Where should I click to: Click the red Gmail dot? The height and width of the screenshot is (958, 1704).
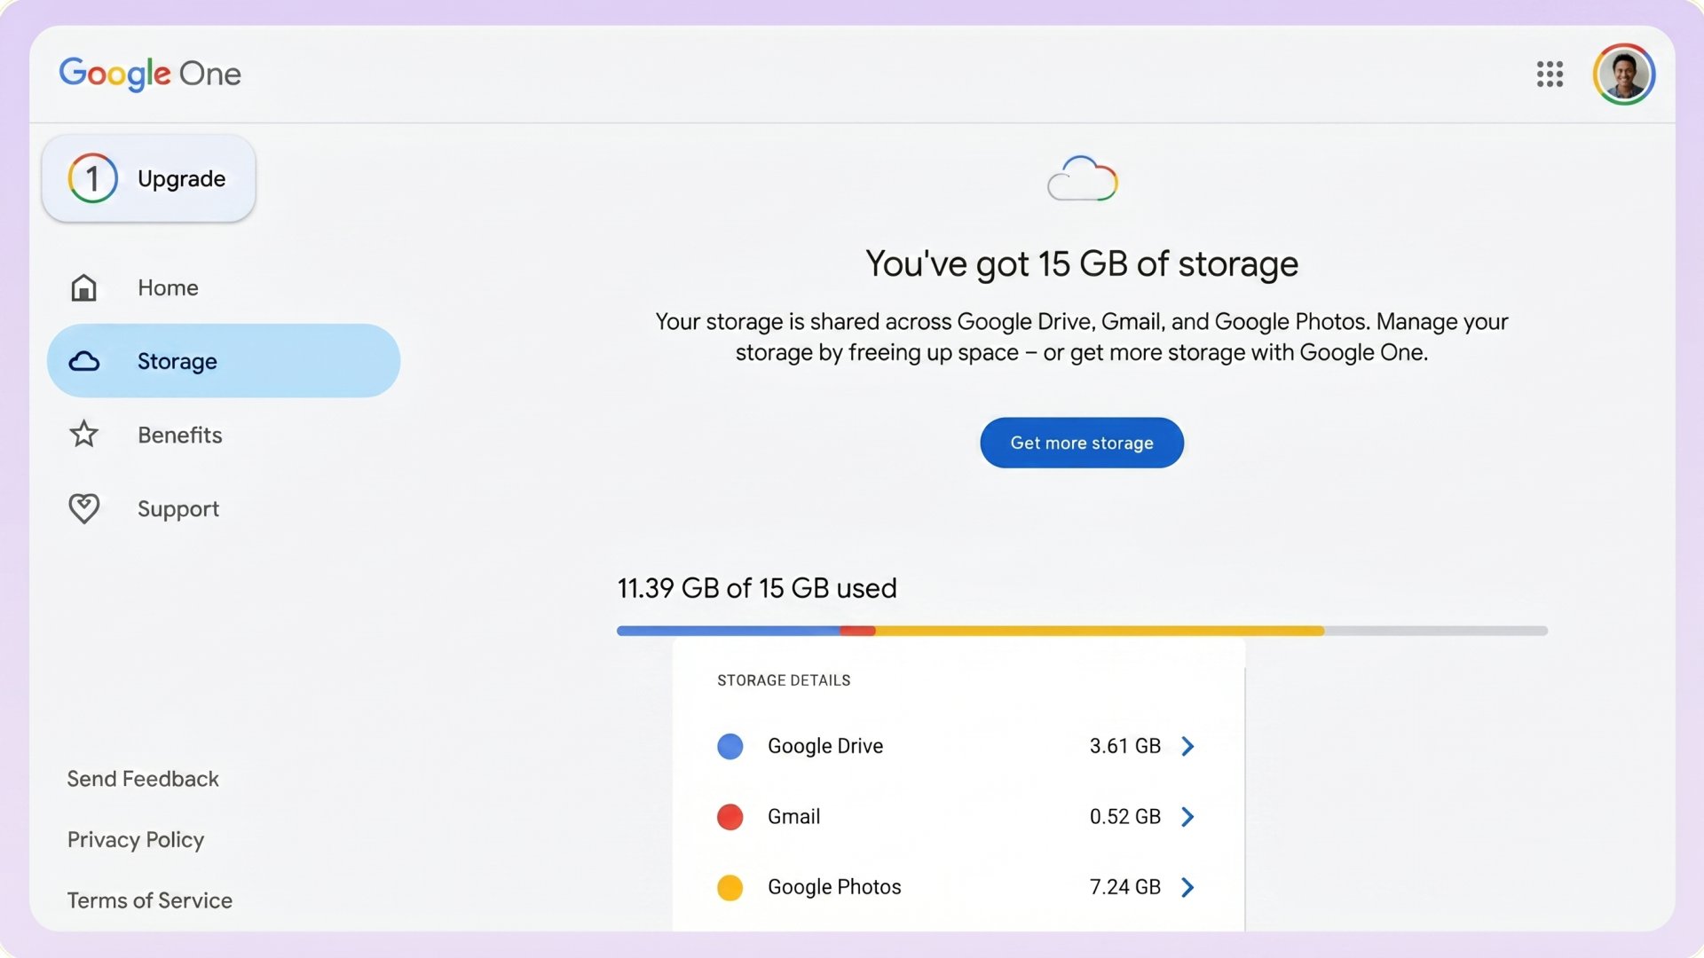click(730, 816)
